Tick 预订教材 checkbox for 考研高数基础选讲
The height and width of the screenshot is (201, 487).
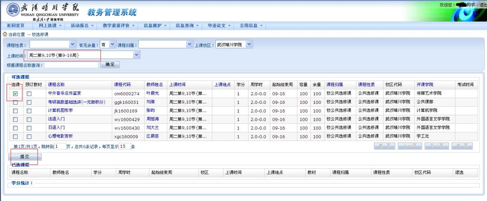coord(29,102)
